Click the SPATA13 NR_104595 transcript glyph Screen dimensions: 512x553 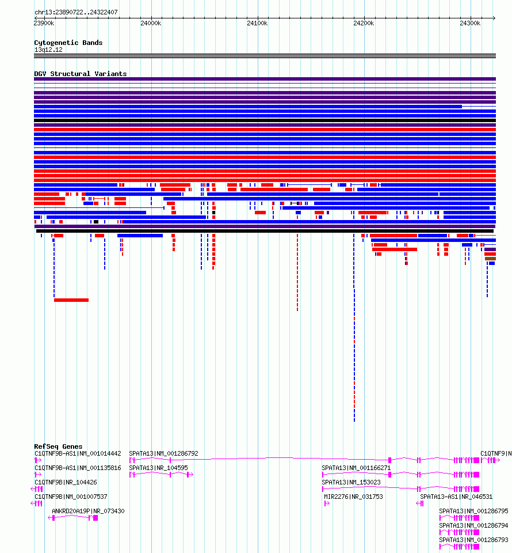[161, 474]
